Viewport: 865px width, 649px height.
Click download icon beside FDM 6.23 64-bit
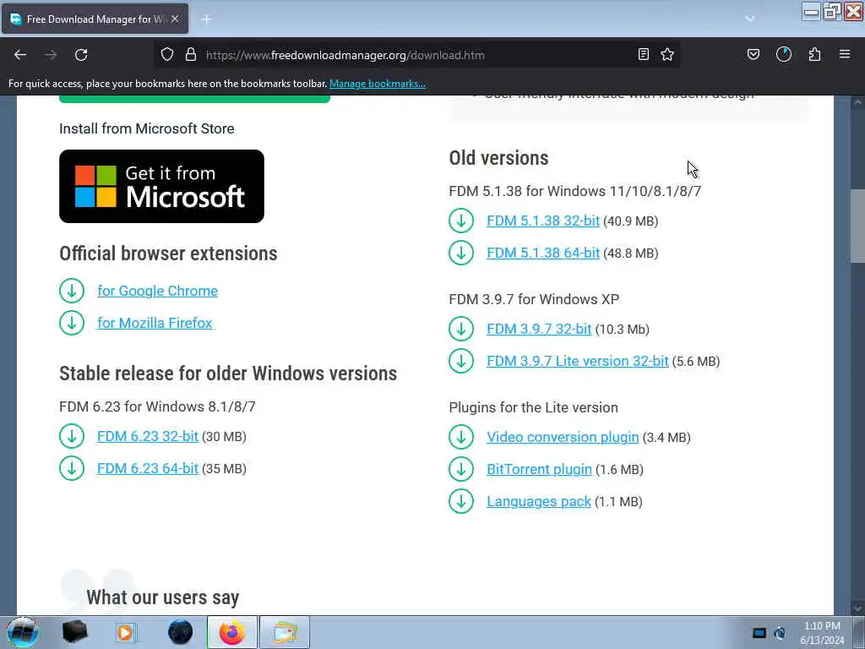tap(72, 468)
